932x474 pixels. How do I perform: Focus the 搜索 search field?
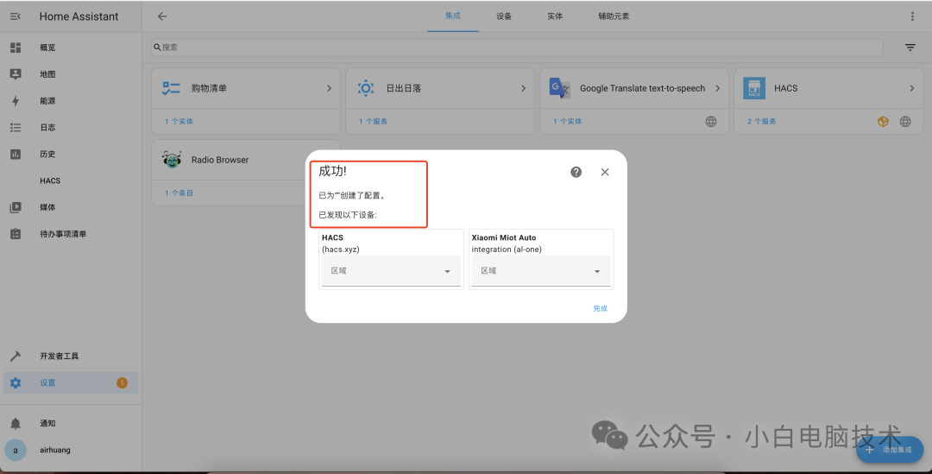pyautogui.click(x=517, y=47)
